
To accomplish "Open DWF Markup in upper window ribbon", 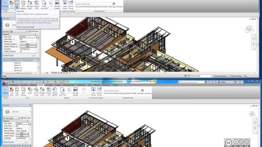I will click(23, 4).
